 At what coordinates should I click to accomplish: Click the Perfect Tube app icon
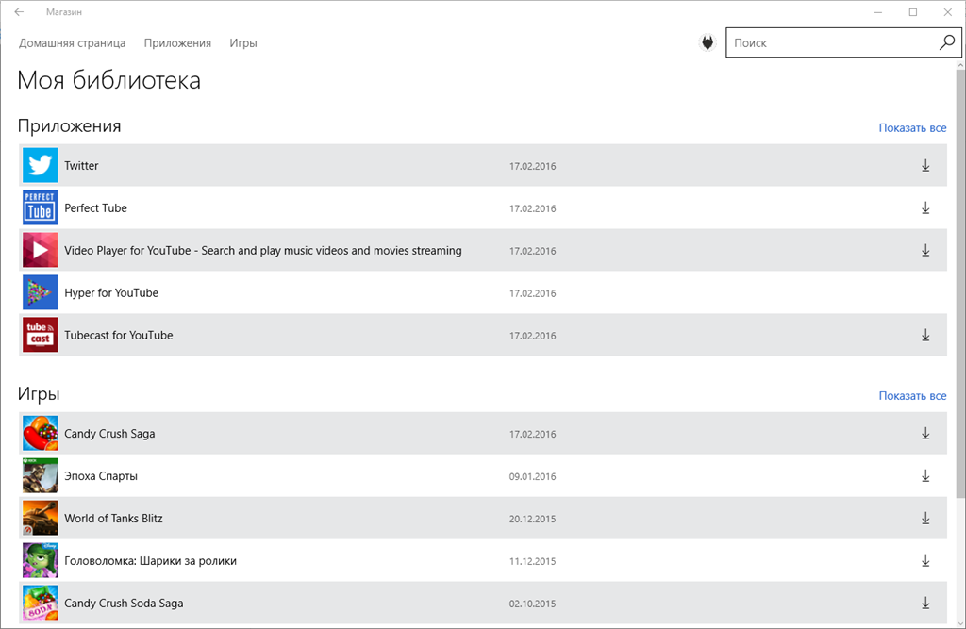[40, 207]
